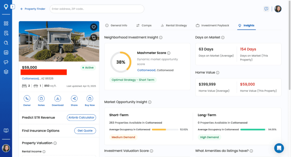The width and height of the screenshot is (291, 157).
Task: Click the Buy Now cart icon
Action: (x=90, y=98)
